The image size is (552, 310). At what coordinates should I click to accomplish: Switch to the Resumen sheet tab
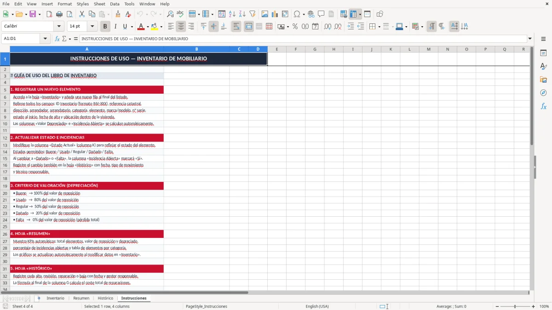pyautogui.click(x=81, y=298)
